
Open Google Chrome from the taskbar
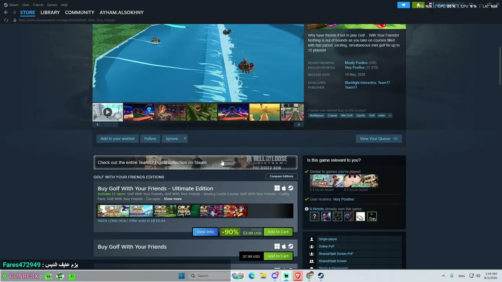pos(309,276)
